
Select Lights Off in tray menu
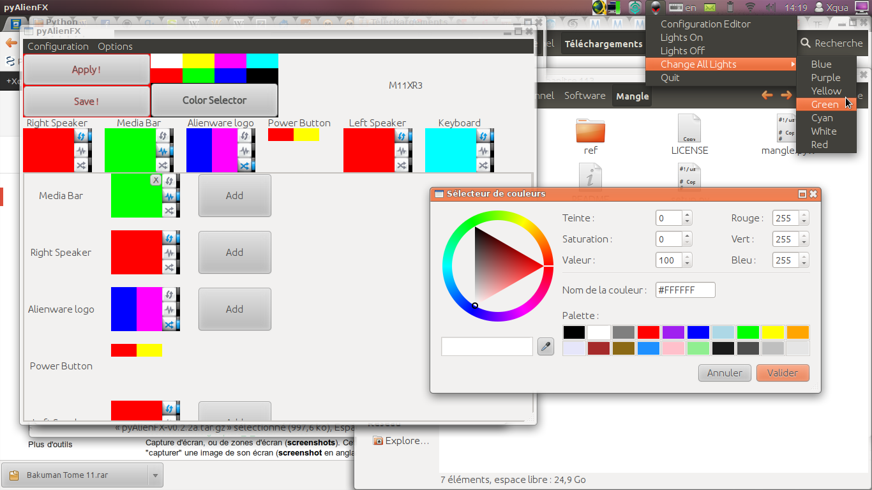pos(721,51)
